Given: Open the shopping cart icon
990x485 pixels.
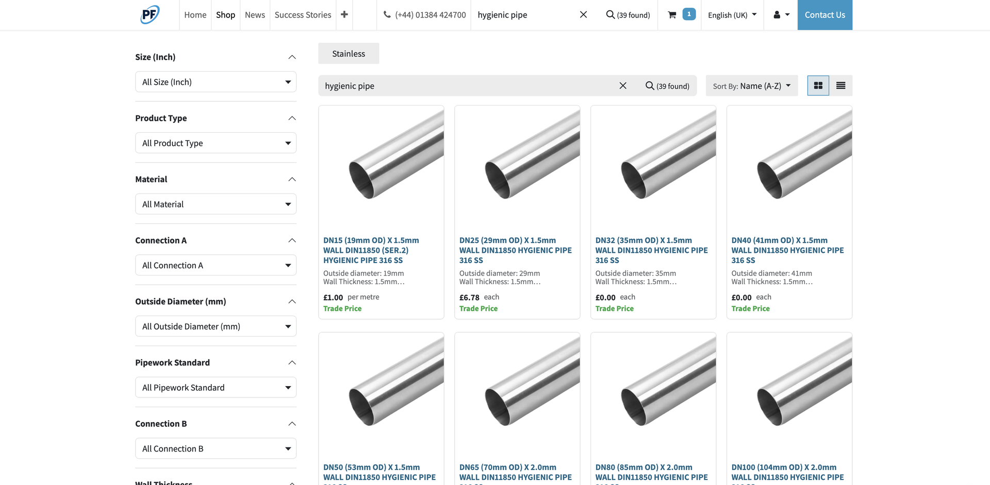Looking at the screenshot, I should coord(672,15).
